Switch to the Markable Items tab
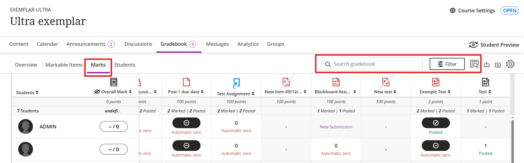524x163 pixels. [x=64, y=65]
